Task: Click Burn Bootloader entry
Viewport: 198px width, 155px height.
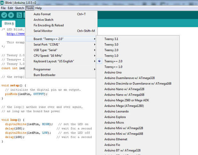Action: tap(61, 75)
